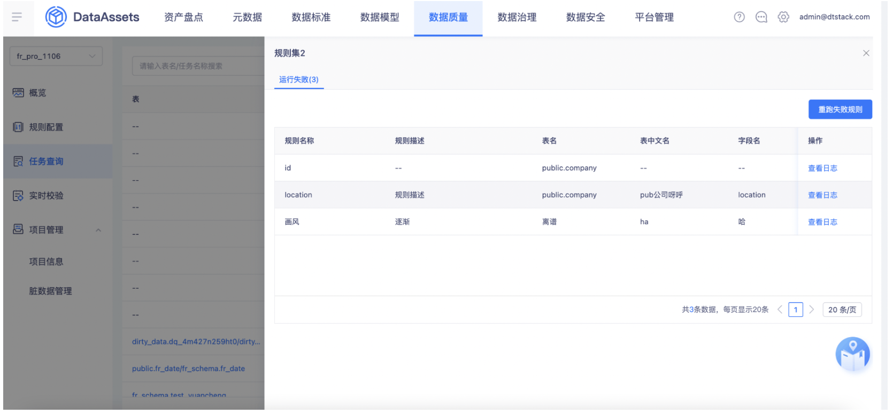View log for the location rule row
Viewport: 893px width, 414px height.
pos(822,195)
